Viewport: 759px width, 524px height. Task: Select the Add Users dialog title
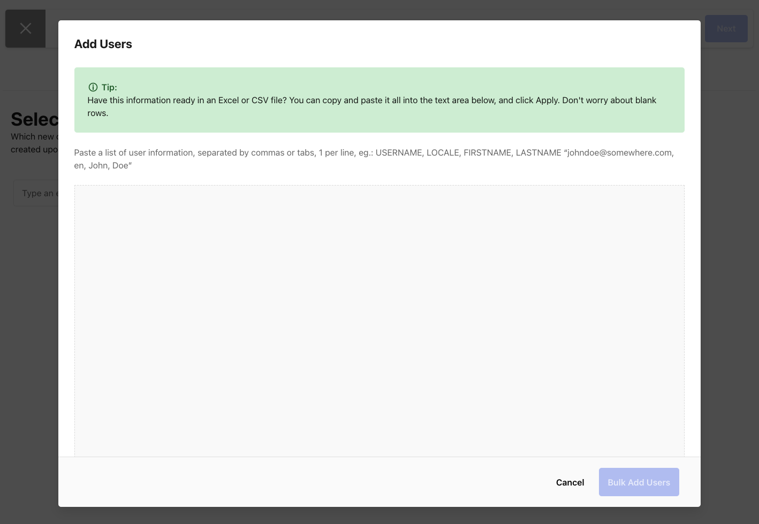point(103,44)
